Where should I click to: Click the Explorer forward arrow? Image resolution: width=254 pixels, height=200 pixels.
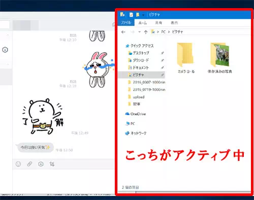click(133, 32)
